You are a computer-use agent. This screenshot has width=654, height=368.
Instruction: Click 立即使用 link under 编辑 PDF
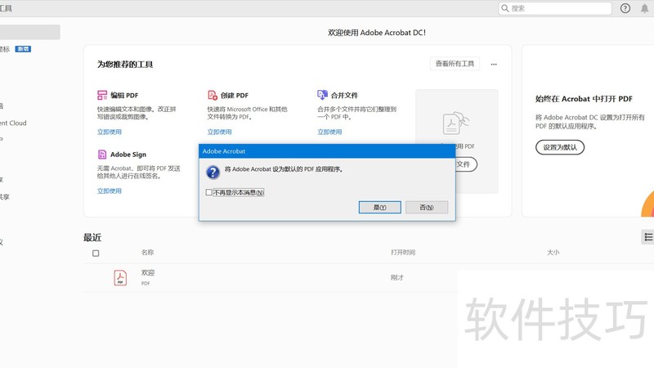110,132
